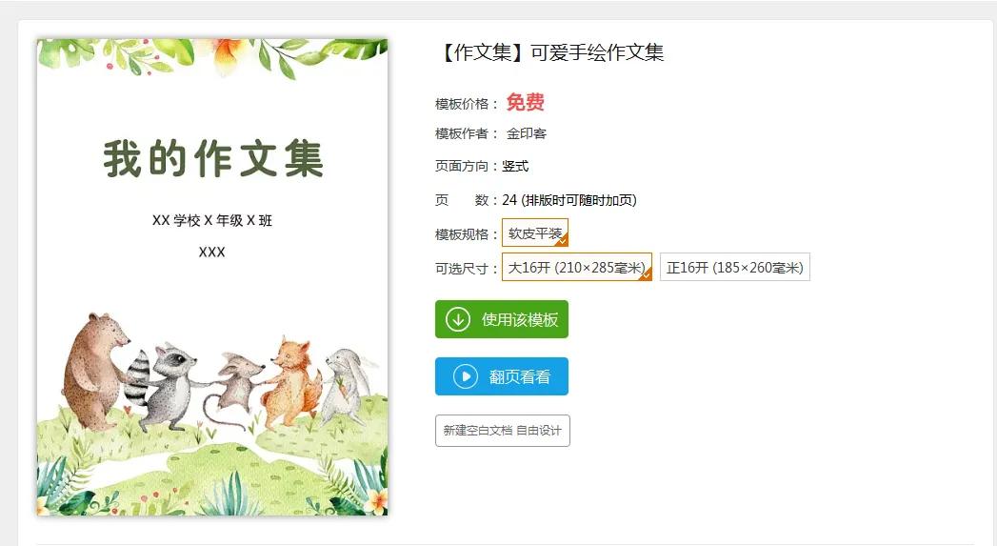Click the rabbit illustration on the cover
Viewport: 997px width, 546px height.
tap(347, 384)
